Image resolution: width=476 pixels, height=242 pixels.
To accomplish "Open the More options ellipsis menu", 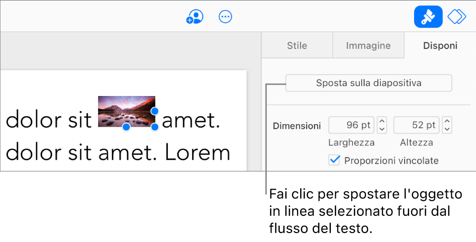I will [225, 17].
